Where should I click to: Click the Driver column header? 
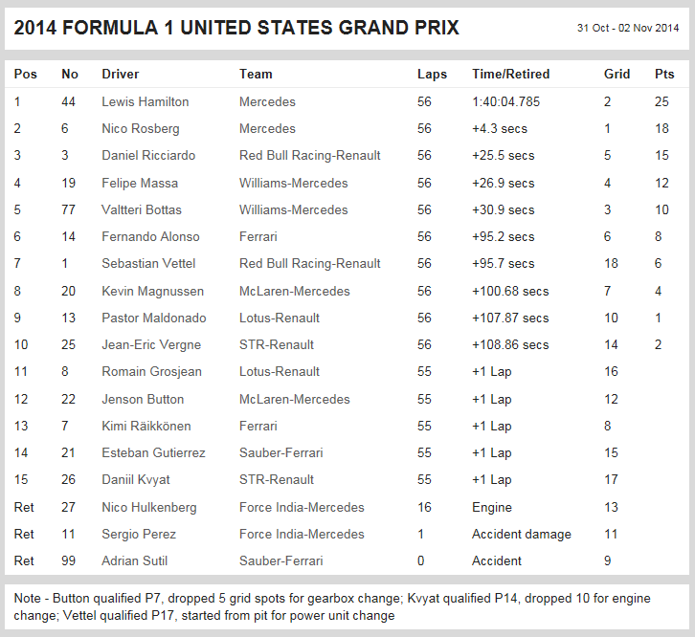pos(120,74)
